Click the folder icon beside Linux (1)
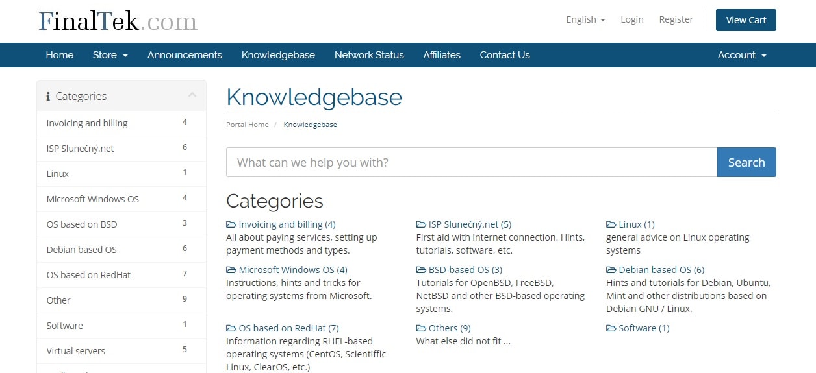This screenshot has height=373, width=816. click(611, 224)
